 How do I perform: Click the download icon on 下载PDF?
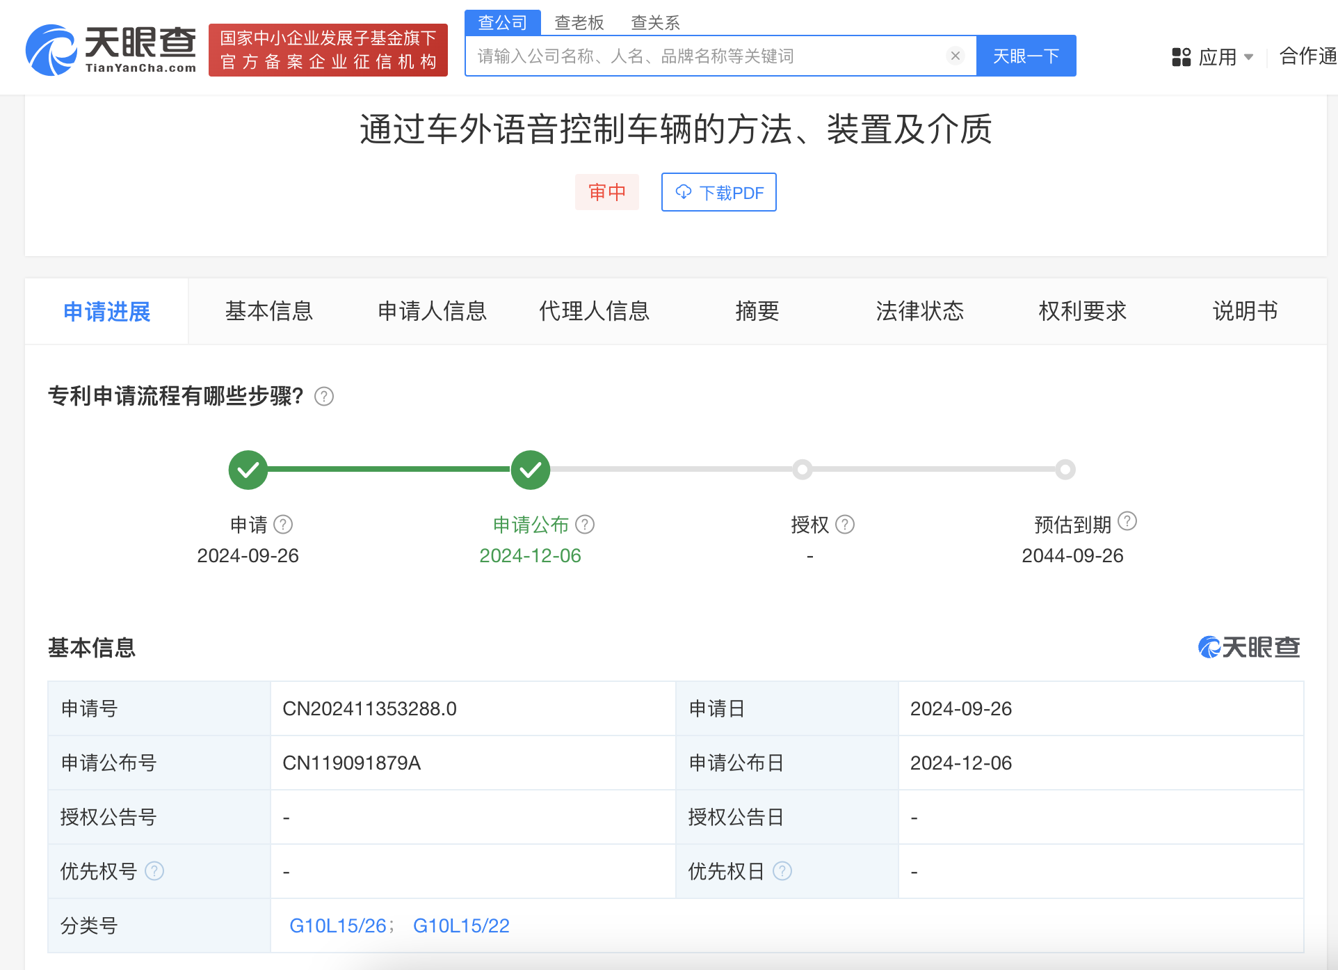pos(684,192)
